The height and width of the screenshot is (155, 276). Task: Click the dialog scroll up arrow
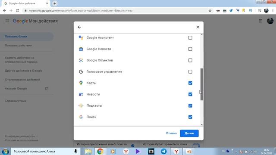202,35
